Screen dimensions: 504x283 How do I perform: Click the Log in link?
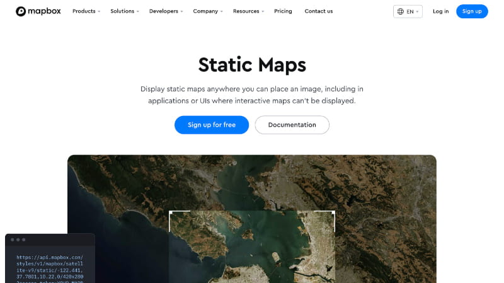pos(440,11)
